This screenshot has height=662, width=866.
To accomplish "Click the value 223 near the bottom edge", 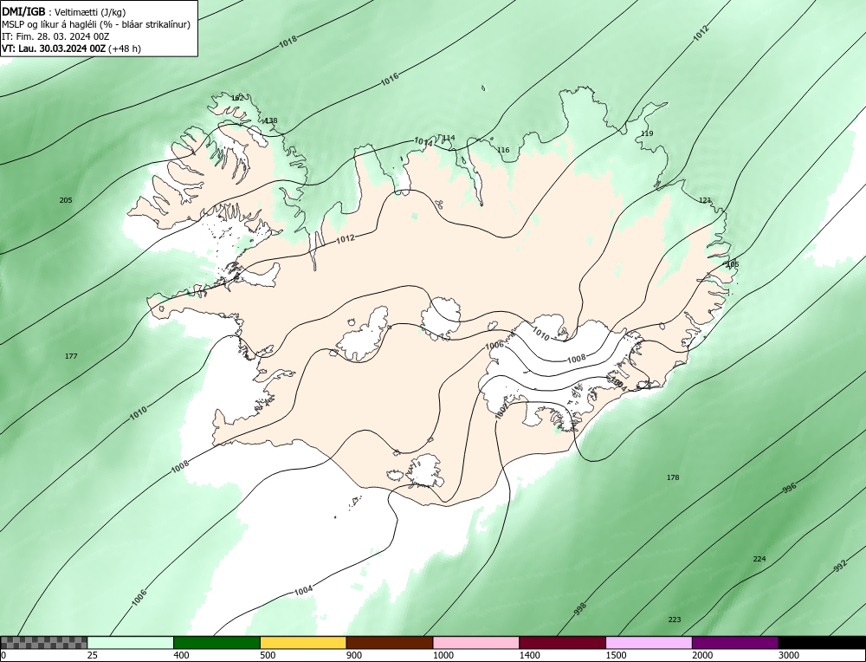I will (675, 620).
